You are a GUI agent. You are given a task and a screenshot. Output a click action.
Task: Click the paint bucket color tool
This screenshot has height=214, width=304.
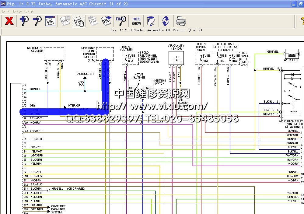click(x=151, y=21)
